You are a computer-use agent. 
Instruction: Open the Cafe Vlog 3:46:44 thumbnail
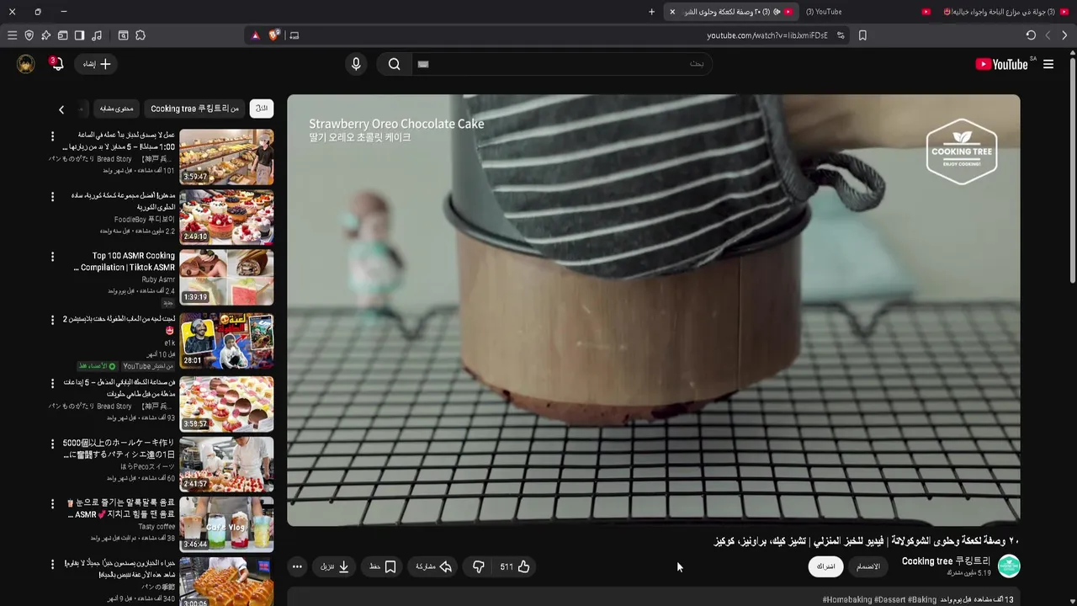[x=226, y=524]
